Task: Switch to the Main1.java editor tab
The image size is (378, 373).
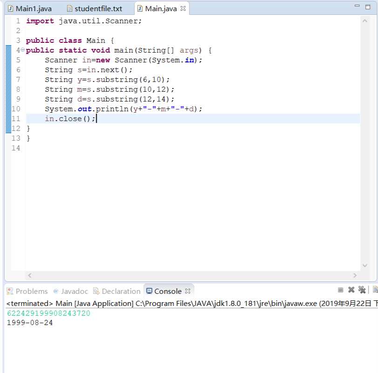Action: pyautogui.click(x=30, y=9)
